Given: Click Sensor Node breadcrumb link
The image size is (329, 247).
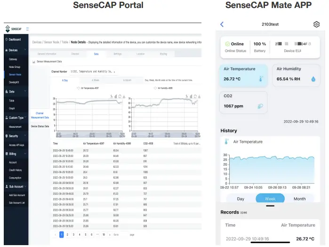Looking at the screenshot, I should [x=52, y=42].
